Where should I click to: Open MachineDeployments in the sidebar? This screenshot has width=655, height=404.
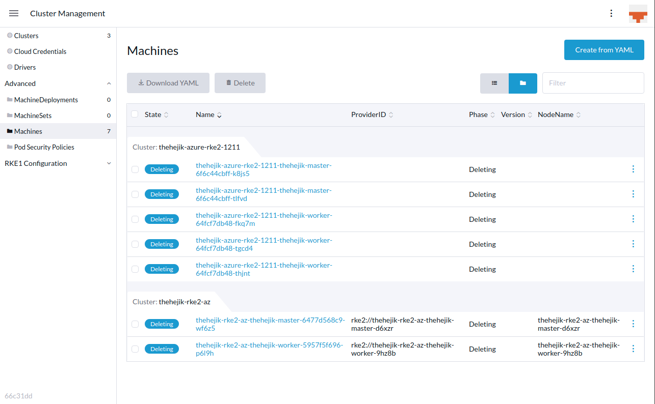click(46, 100)
